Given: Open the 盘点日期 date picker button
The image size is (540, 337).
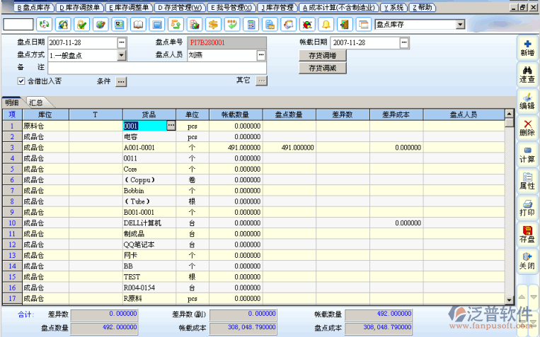Looking at the screenshot, I should pos(121,42).
